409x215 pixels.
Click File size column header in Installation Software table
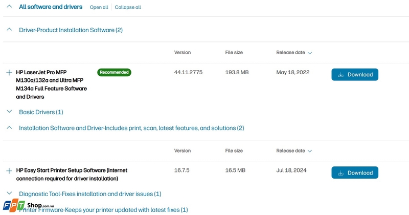(234, 150)
